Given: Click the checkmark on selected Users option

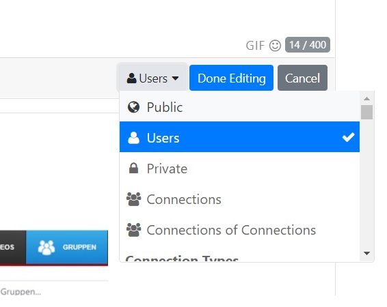Looking at the screenshot, I should click(x=348, y=137).
